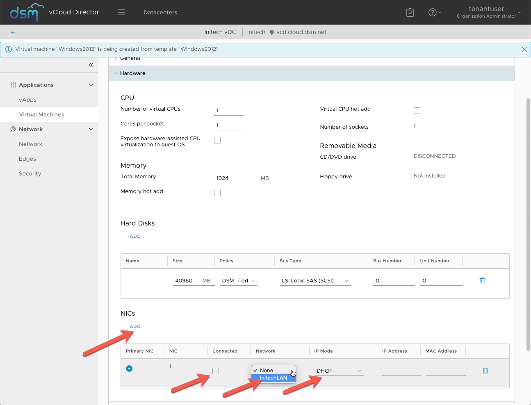This screenshot has width=531, height=405.
Task: Click the Unit Number field
Action: pyautogui.click(x=441, y=281)
